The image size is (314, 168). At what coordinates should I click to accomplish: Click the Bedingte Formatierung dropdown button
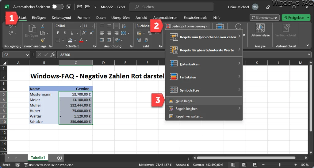(x=188, y=26)
